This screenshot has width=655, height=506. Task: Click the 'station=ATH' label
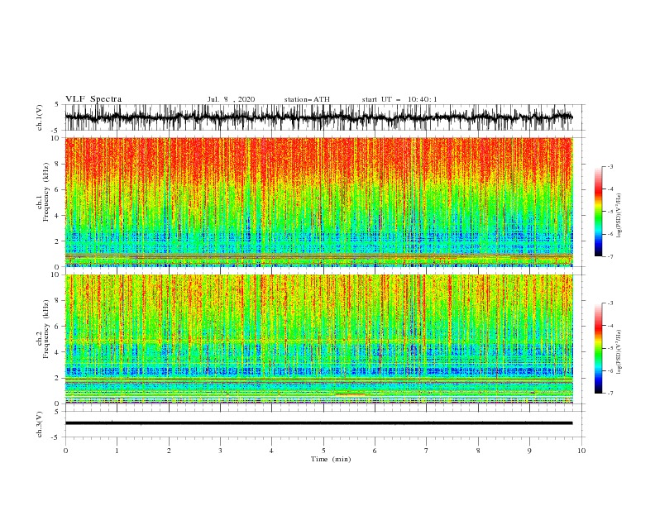click(307, 99)
